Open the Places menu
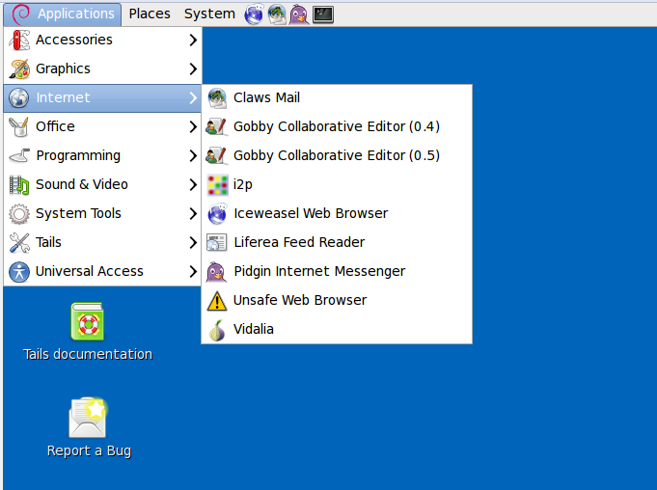The width and height of the screenshot is (657, 490). (x=150, y=14)
